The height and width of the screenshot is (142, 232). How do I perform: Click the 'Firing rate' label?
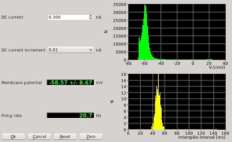coord(12,116)
